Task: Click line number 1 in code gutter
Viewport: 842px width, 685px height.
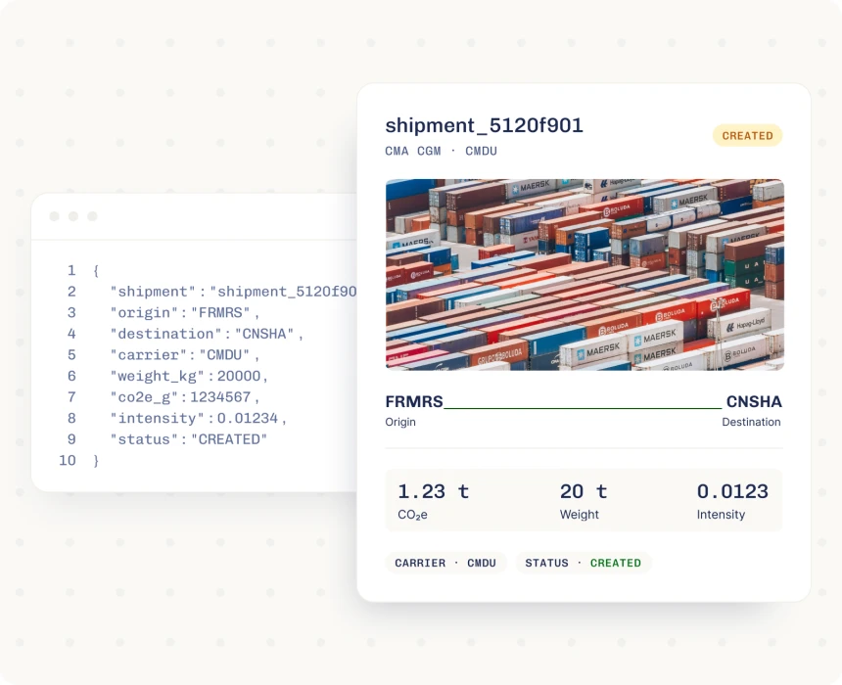Action: [x=71, y=270]
